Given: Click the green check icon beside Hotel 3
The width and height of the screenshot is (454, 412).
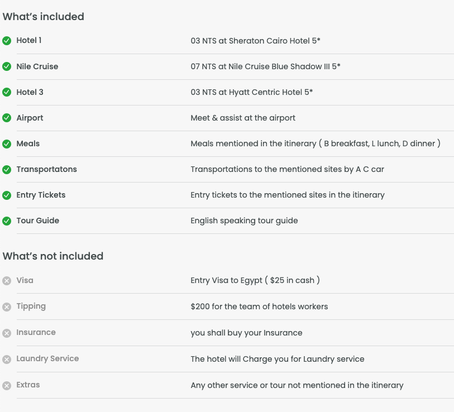Looking at the screenshot, I should click(7, 92).
